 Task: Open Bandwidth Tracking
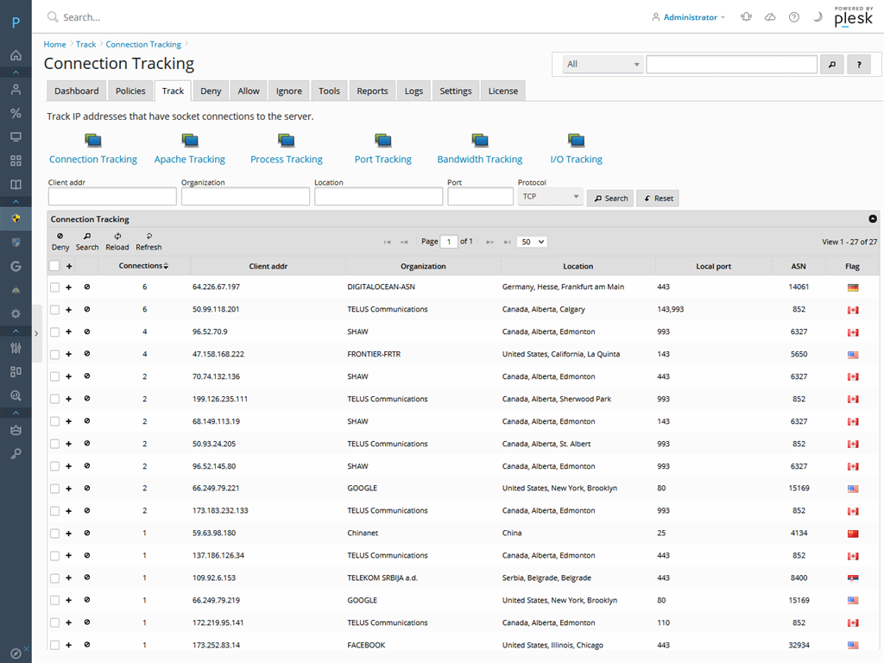point(480,159)
